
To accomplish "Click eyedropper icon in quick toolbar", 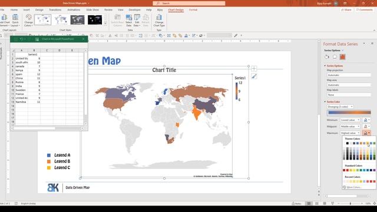I will (x=236, y=35).
